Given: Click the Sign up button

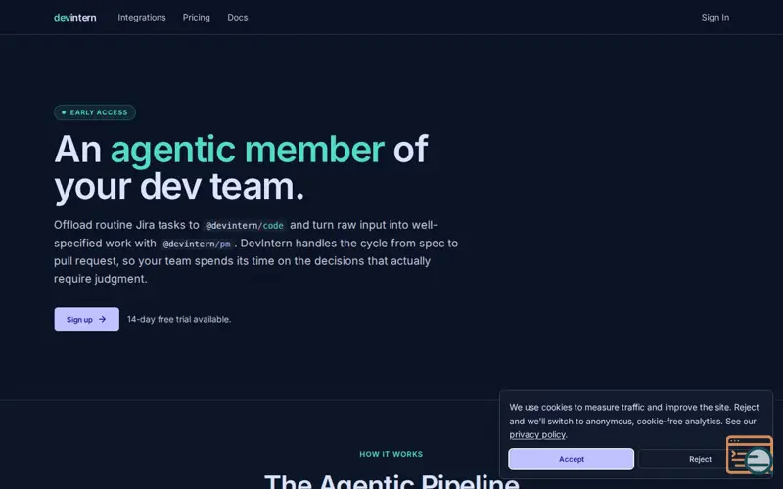Looking at the screenshot, I should click(87, 319).
